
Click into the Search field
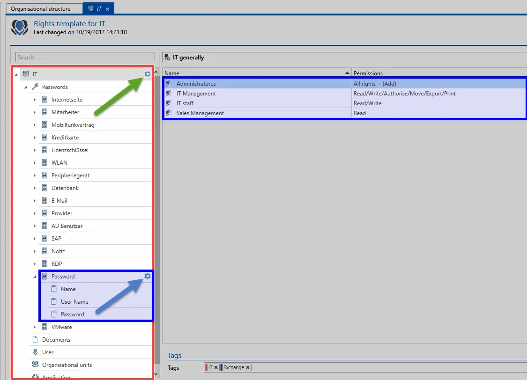(85, 58)
